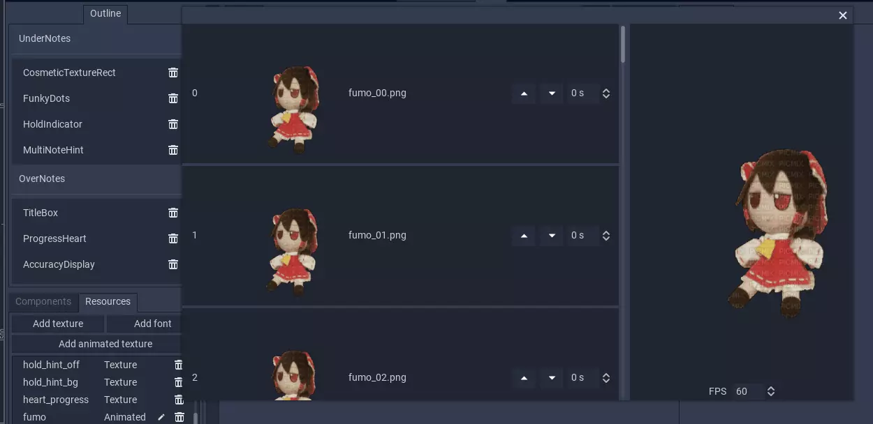Trash the AccuracyDisplay item
The width and height of the screenshot is (873, 424).
tap(173, 264)
